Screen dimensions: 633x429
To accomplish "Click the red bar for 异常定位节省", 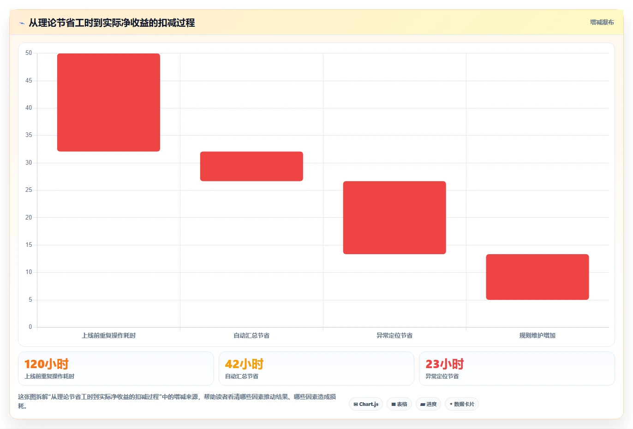I will (x=394, y=217).
